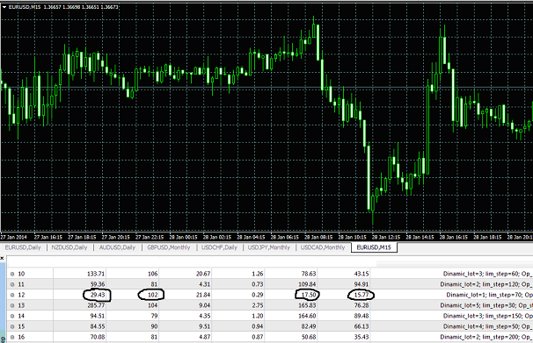Click the pass 14 row icon
This screenshot has height=343, width=533.
pyautogui.click(x=12, y=316)
